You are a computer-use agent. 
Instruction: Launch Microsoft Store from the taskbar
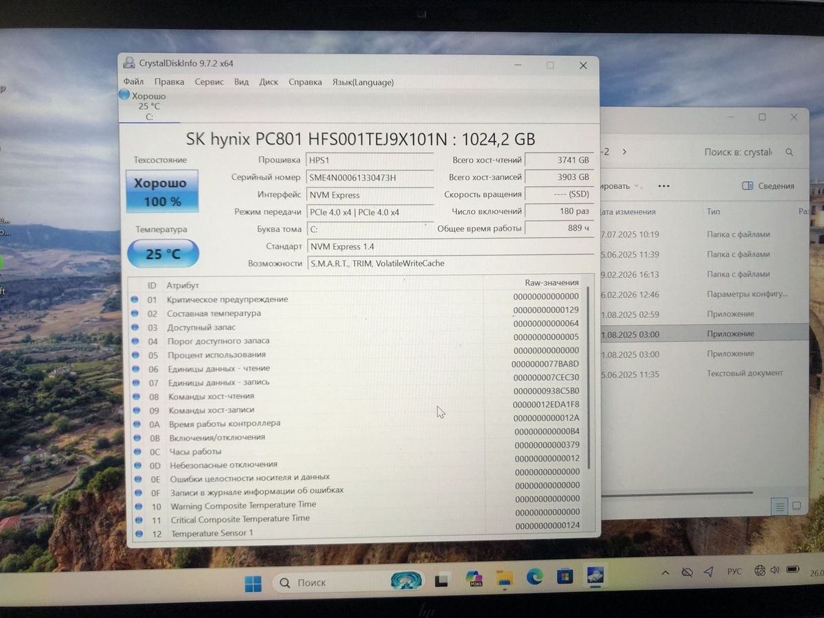(564, 576)
